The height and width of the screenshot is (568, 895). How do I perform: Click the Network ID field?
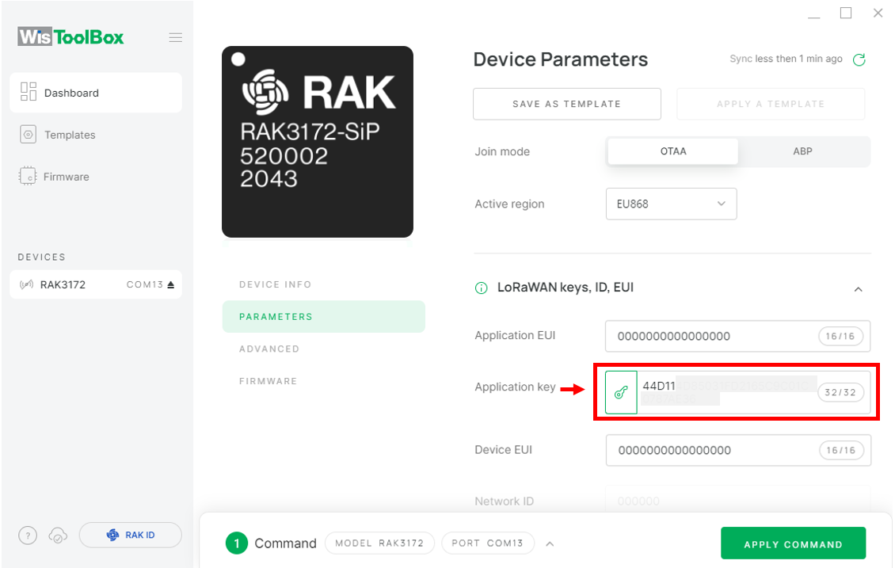(738, 501)
